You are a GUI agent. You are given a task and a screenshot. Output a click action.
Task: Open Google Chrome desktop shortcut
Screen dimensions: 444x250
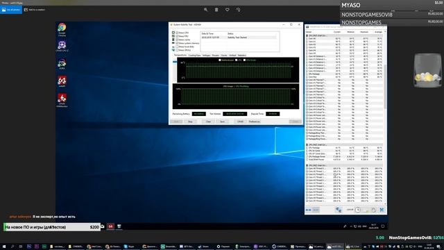pyautogui.click(x=62, y=29)
